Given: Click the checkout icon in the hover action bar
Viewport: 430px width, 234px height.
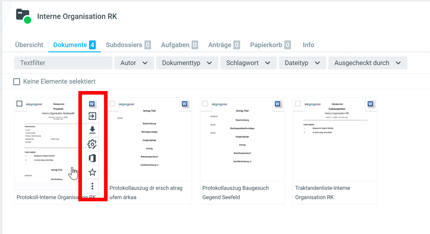Looking at the screenshot, I should pyautogui.click(x=92, y=116).
